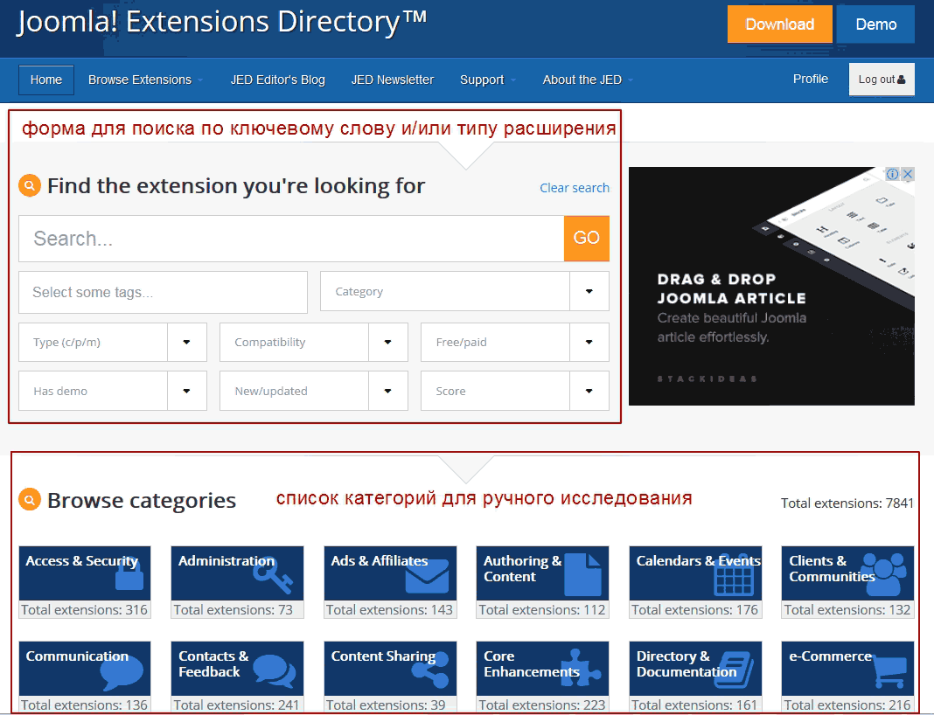Expand the Browse Extensions menu
Screen dimensions: 934x715
145,80
